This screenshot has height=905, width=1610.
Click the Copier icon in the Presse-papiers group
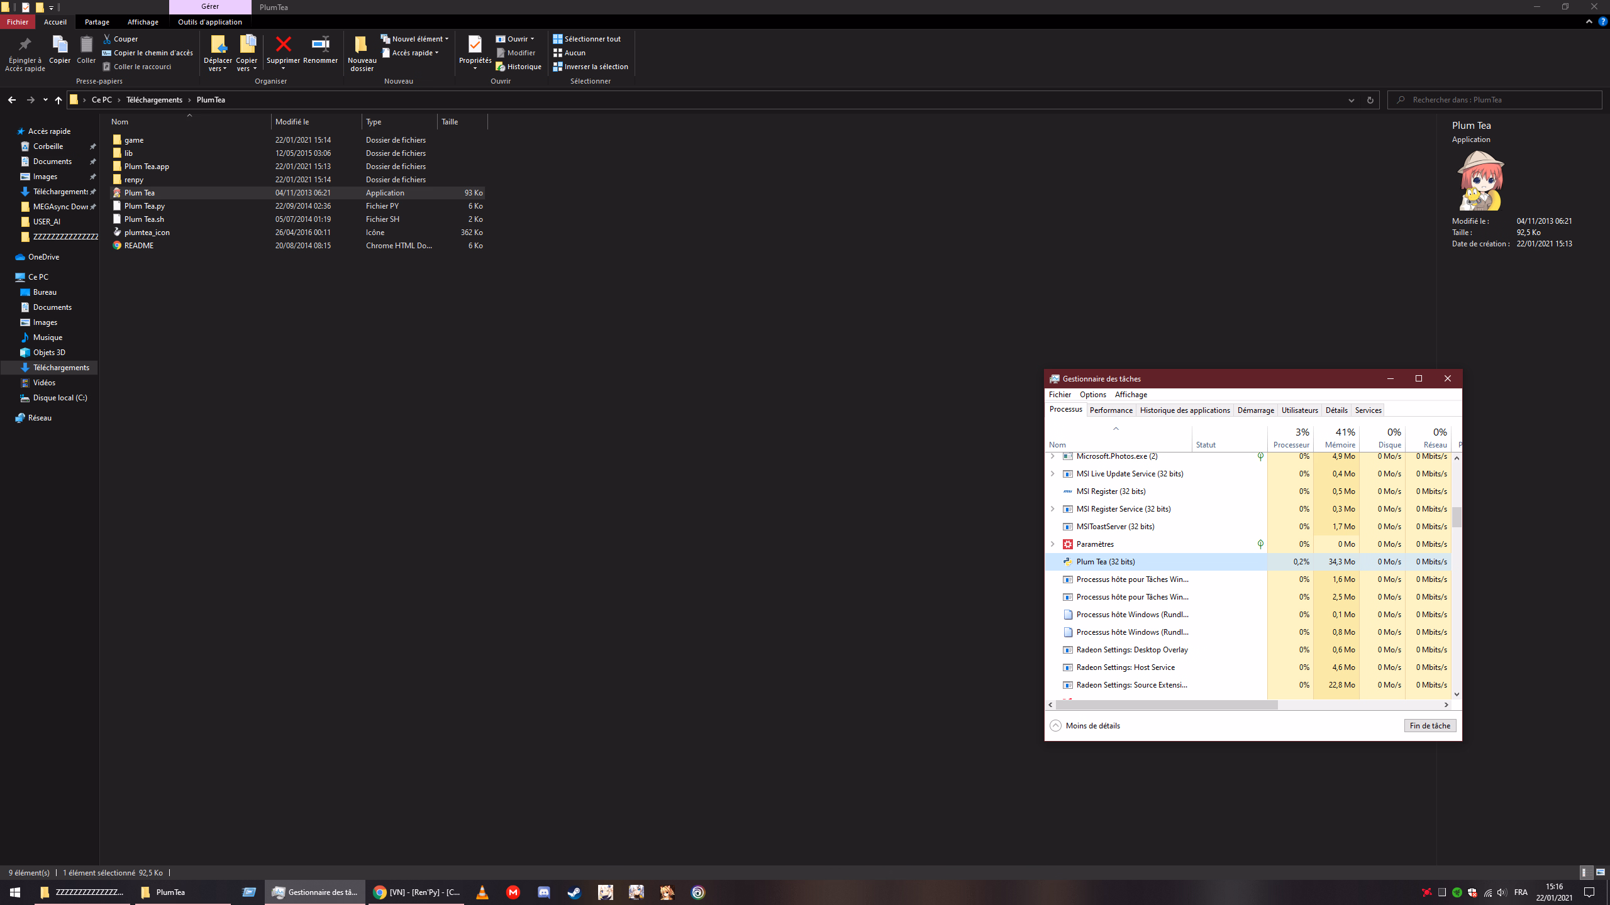pyautogui.click(x=60, y=45)
